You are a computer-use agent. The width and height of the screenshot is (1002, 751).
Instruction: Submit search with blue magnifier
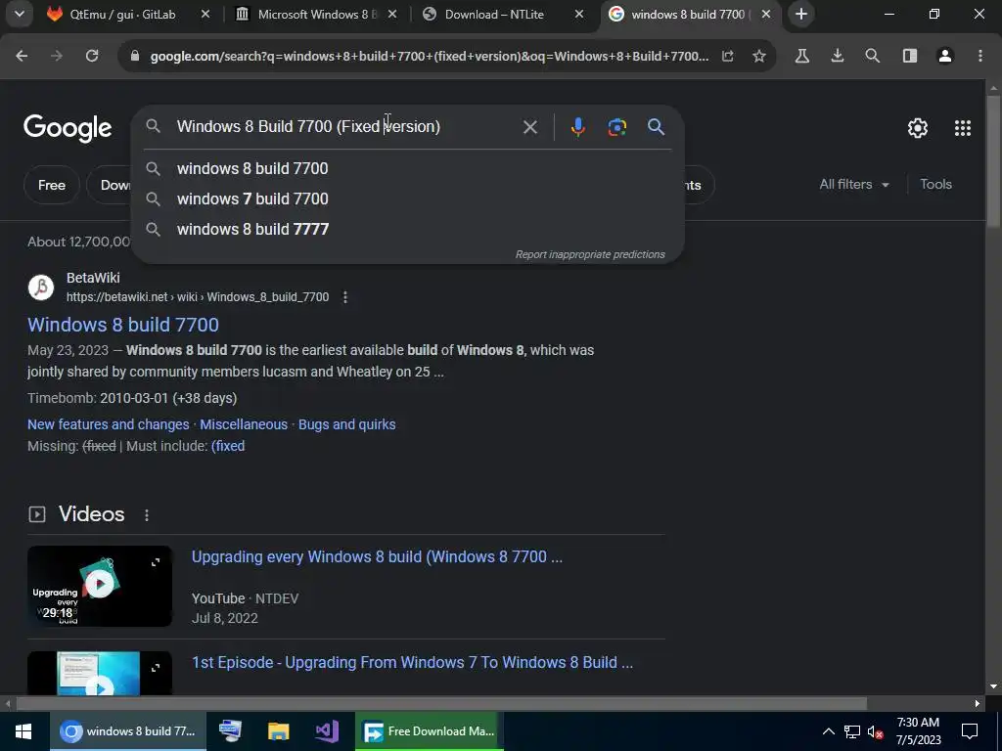657,127
